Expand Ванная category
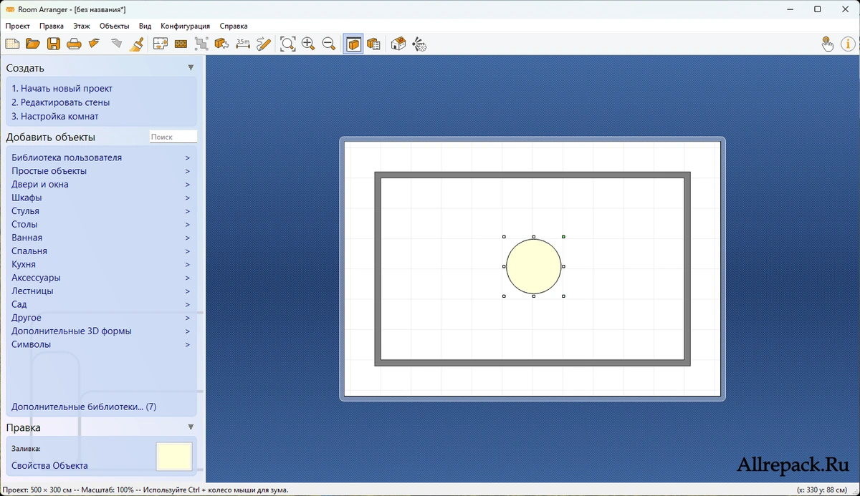The height and width of the screenshot is (496, 860). pyautogui.click(x=101, y=238)
